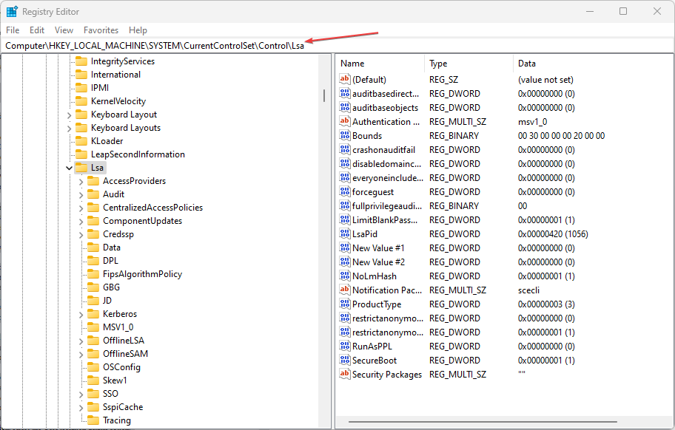Click the RunAsPPL value icon
This screenshot has width=675, height=430.
[344, 346]
